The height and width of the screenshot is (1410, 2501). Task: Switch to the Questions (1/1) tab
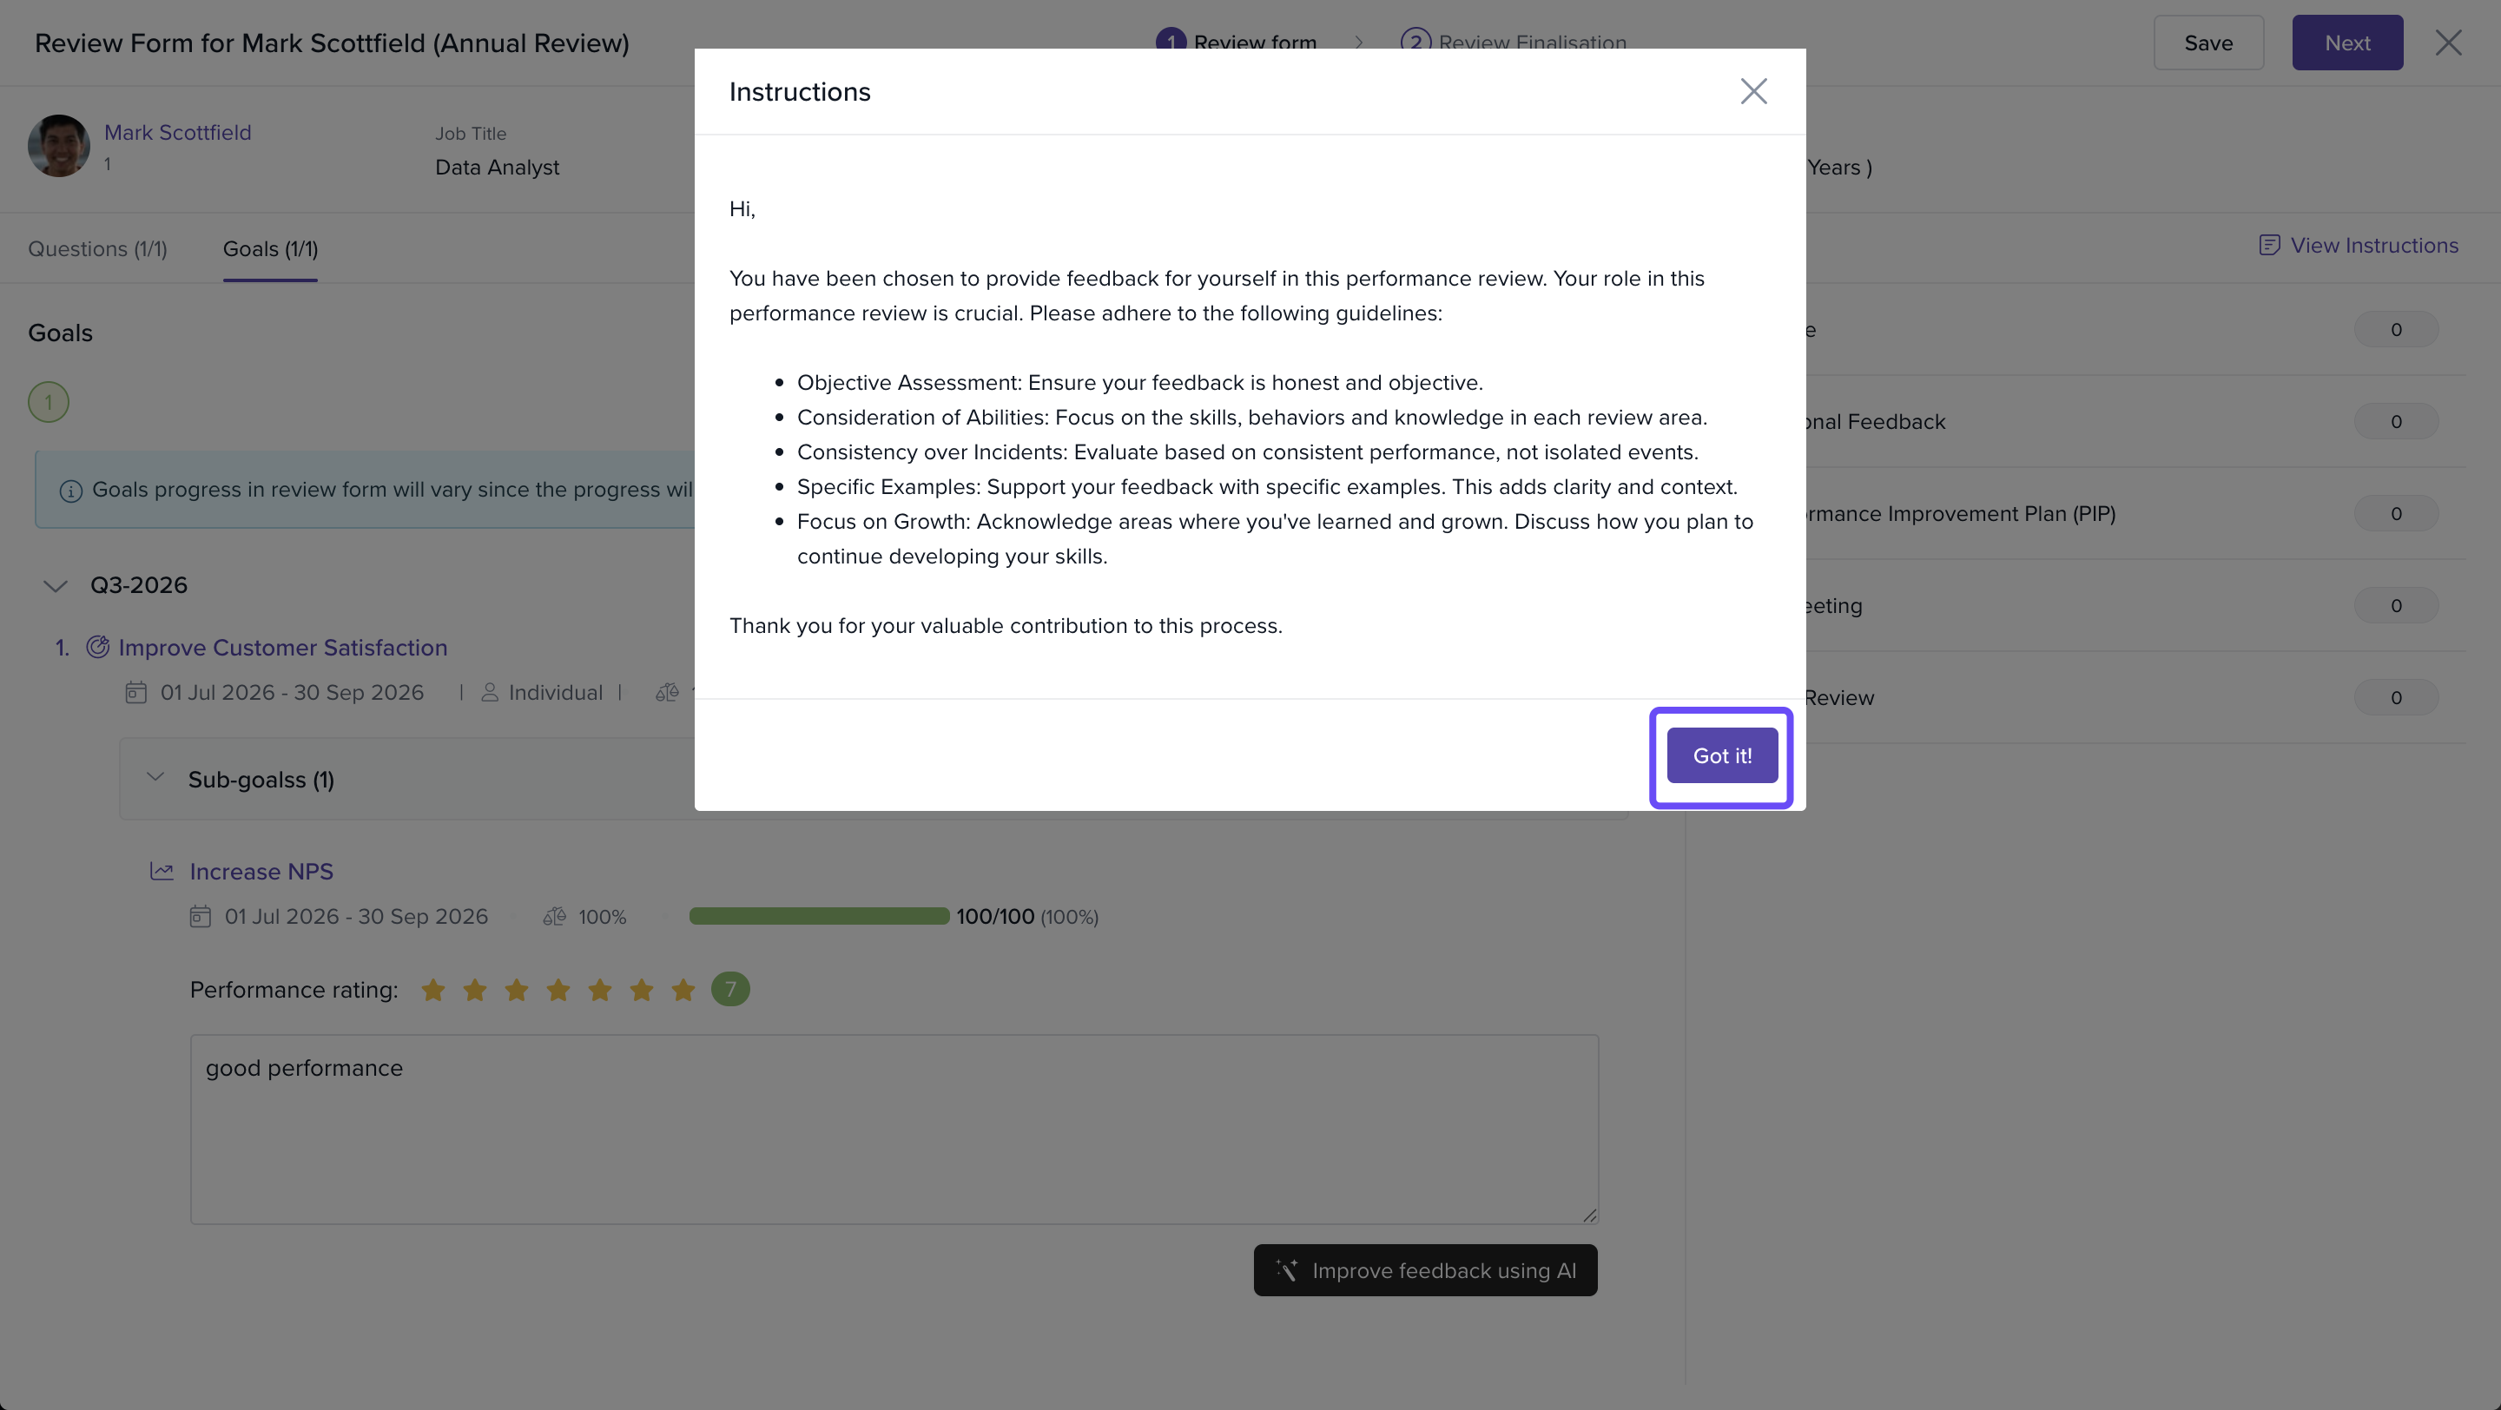[98, 249]
